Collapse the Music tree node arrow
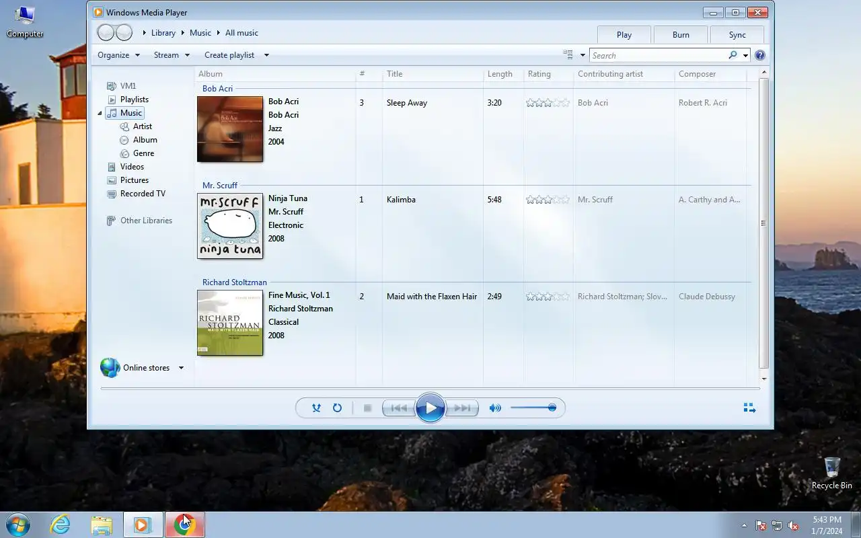This screenshot has height=538, width=861. 100,113
